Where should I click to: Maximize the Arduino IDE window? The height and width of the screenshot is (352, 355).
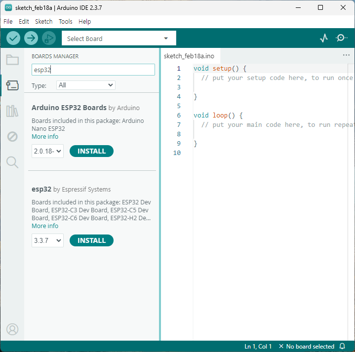click(320, 7)
